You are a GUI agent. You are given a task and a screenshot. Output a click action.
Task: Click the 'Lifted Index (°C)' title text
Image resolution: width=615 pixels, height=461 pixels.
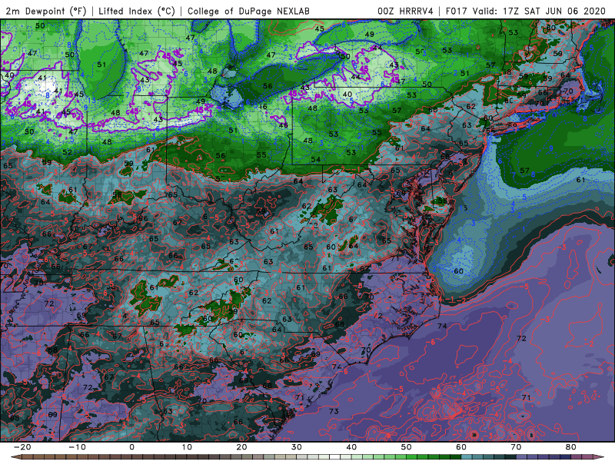(x=137, y=11)
